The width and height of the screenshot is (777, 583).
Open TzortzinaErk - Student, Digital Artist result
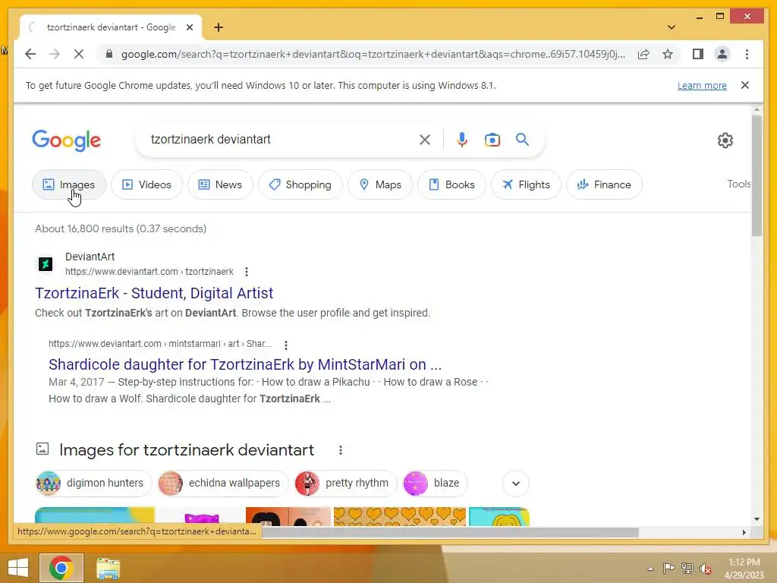pos(153,293)
